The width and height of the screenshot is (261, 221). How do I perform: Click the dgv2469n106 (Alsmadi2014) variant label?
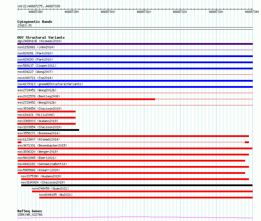click(x=40, y=41)
